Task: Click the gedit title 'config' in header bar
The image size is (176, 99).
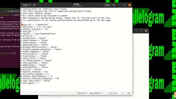Action: click(x=76, y=4)
